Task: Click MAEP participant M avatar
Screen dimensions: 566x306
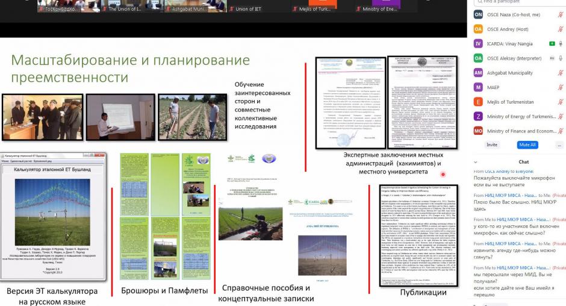Action: click(478, 87)
